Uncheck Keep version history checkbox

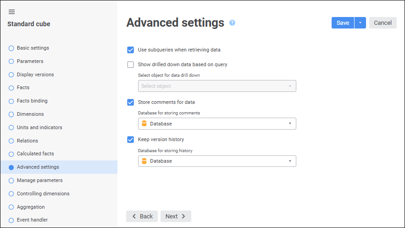click(131, 139)
